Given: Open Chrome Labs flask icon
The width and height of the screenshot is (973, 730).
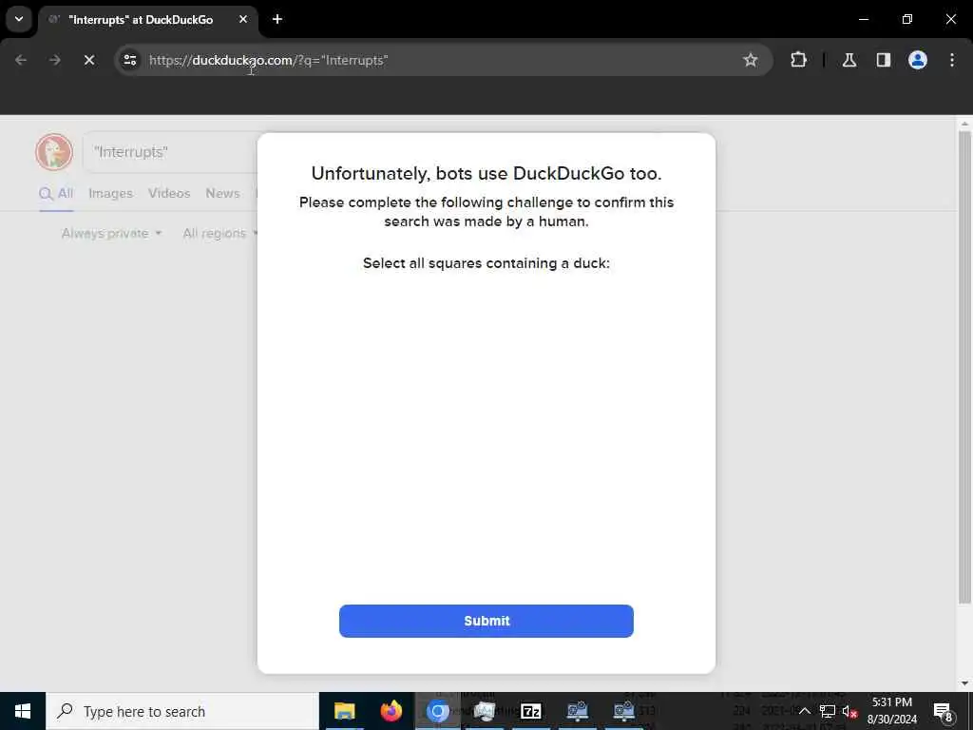Looking at the screenshot, I should 849,60.
